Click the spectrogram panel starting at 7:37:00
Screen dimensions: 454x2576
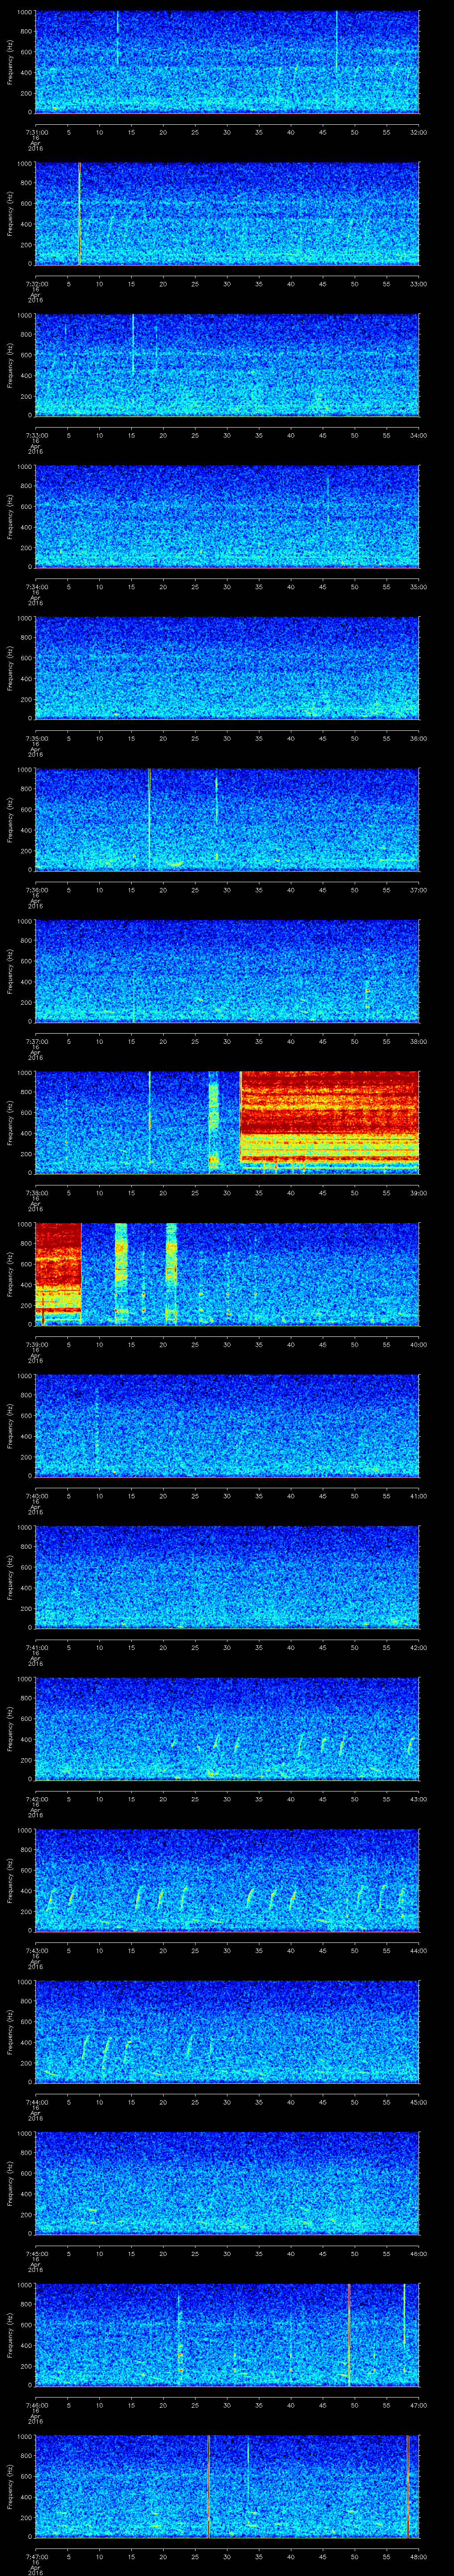pos(227,971)
